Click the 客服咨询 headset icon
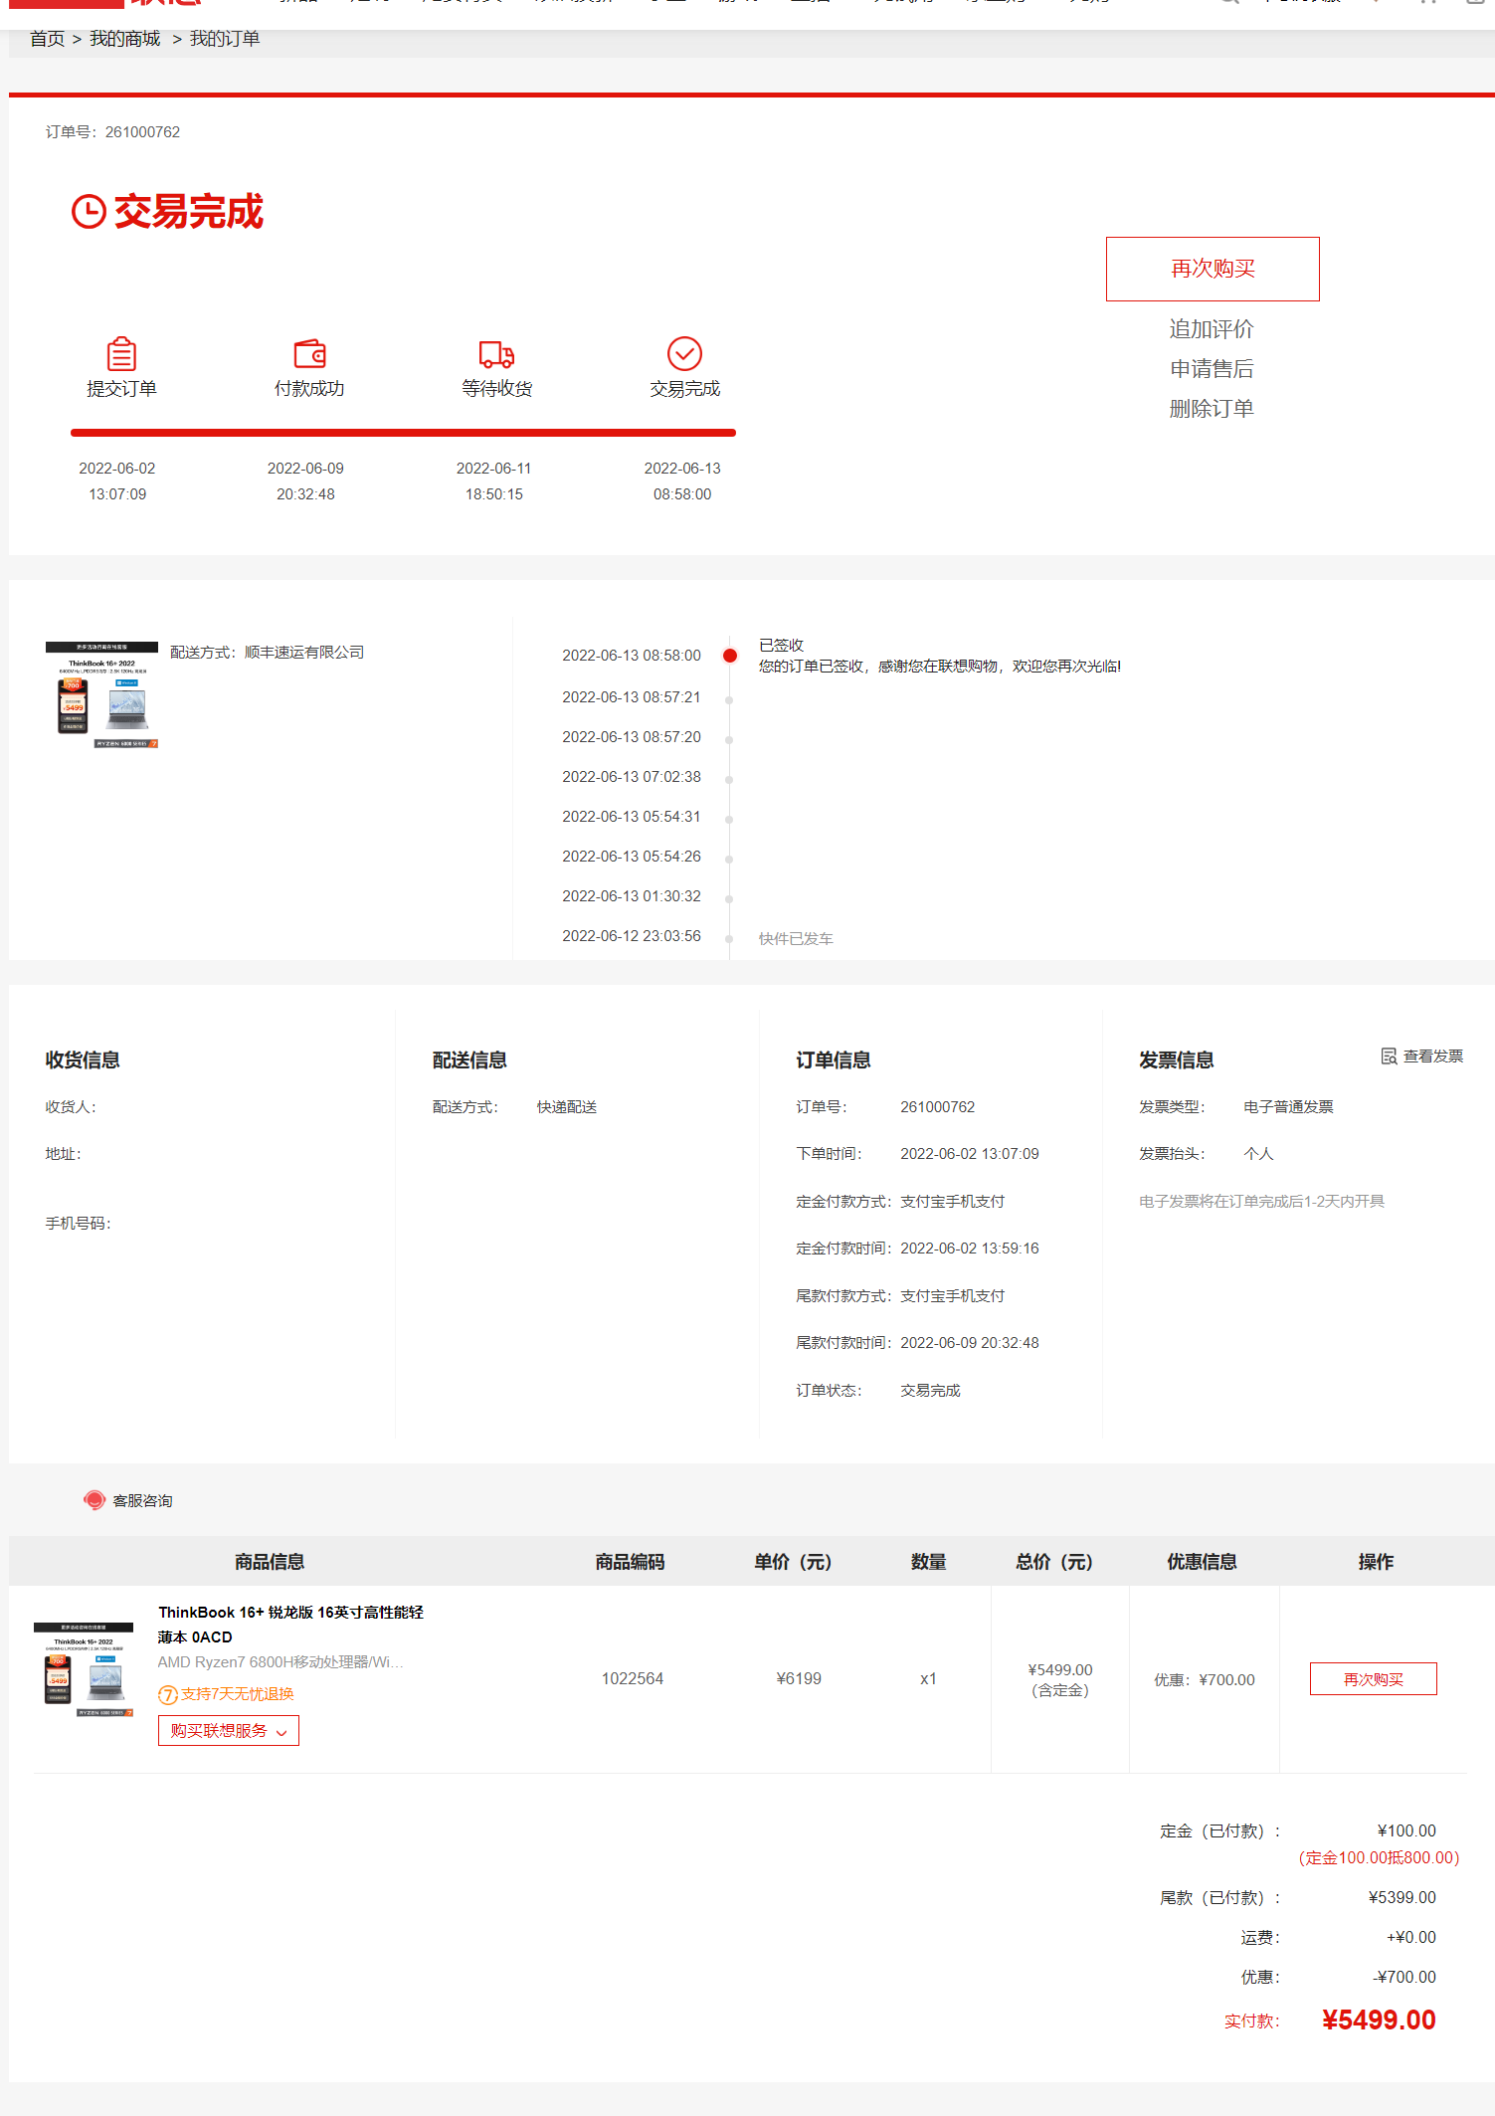Image resolution: width=1495 pixels, height=2116 pixels. (x=94, y=1500)
